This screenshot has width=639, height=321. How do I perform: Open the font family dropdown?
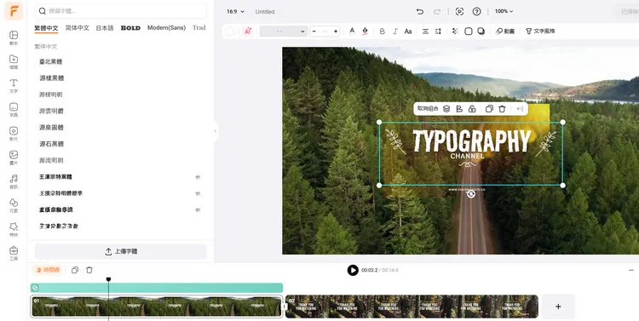tap(283, 31)
